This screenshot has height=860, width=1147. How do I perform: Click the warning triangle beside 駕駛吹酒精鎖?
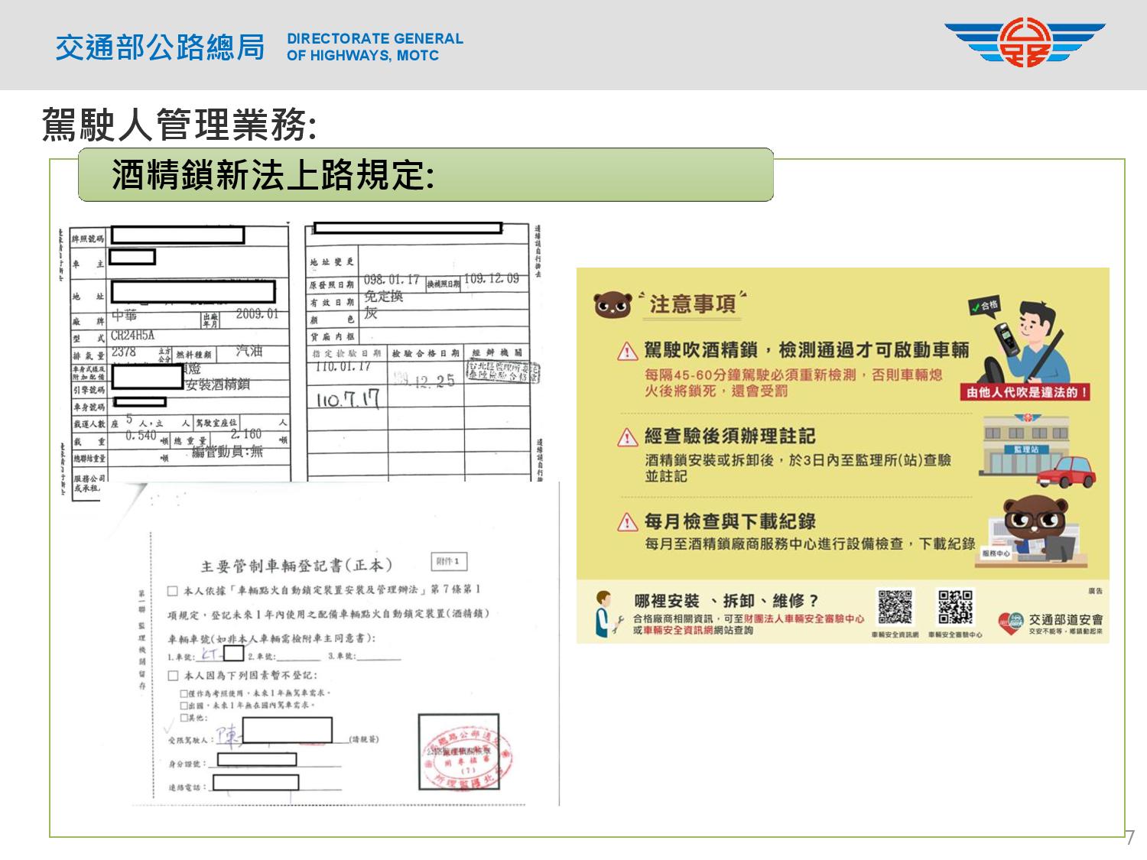click(627, 351)
